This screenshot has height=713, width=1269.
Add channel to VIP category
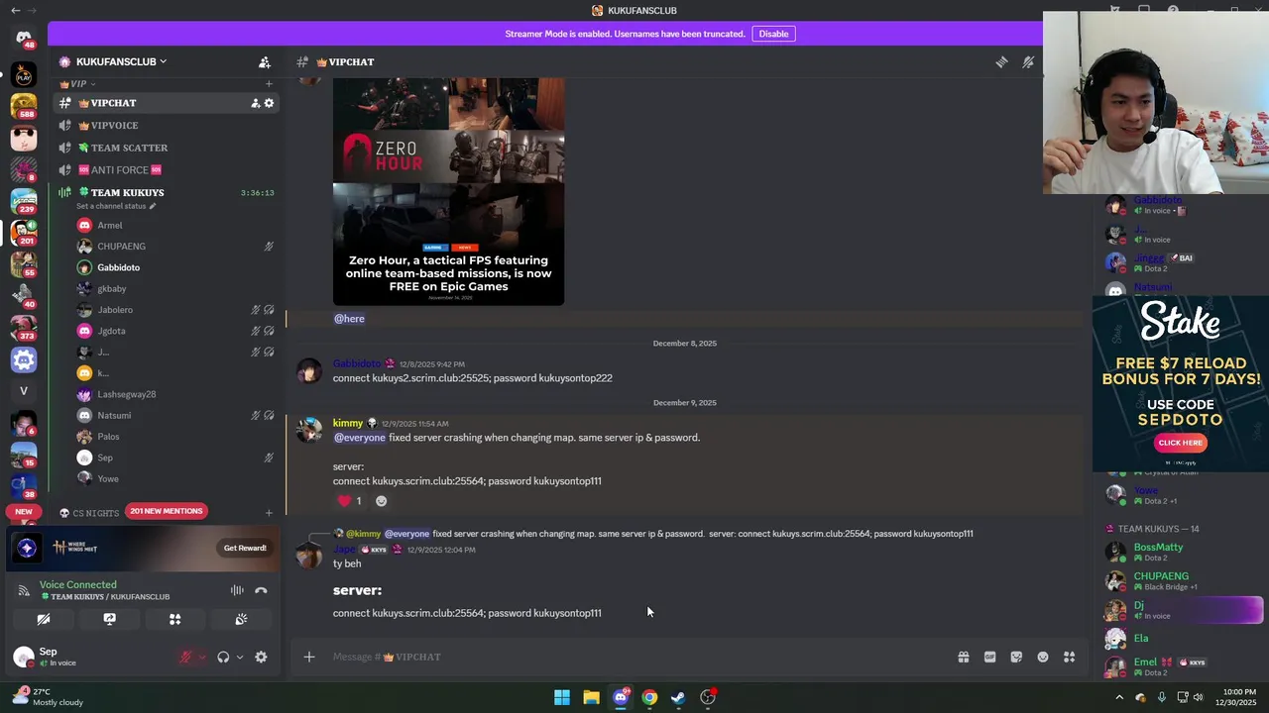coord(269,84)
